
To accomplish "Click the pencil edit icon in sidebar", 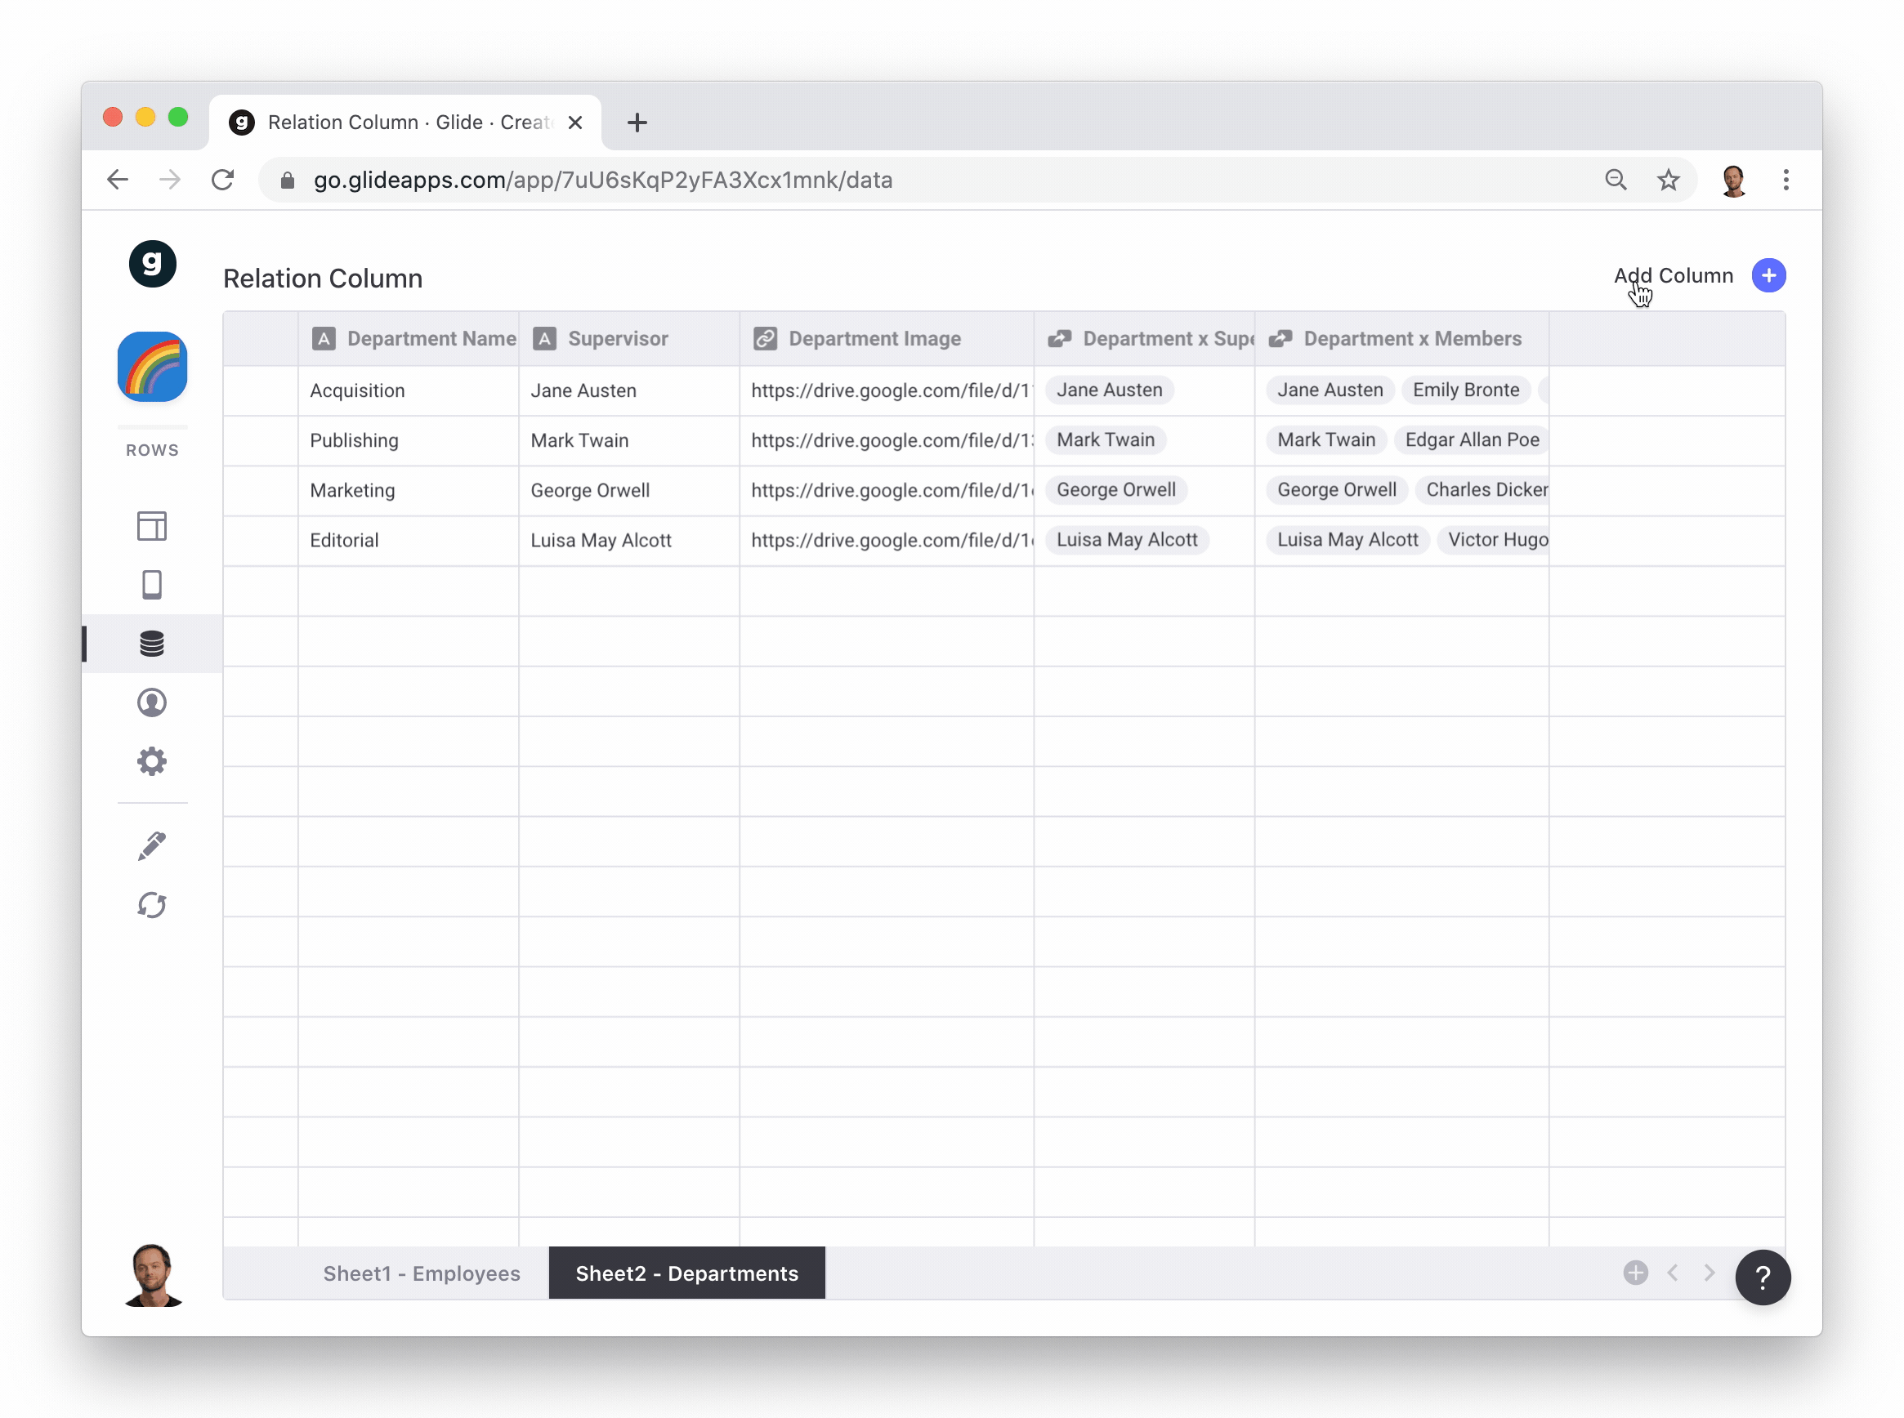I will click(x=152, y=846).
